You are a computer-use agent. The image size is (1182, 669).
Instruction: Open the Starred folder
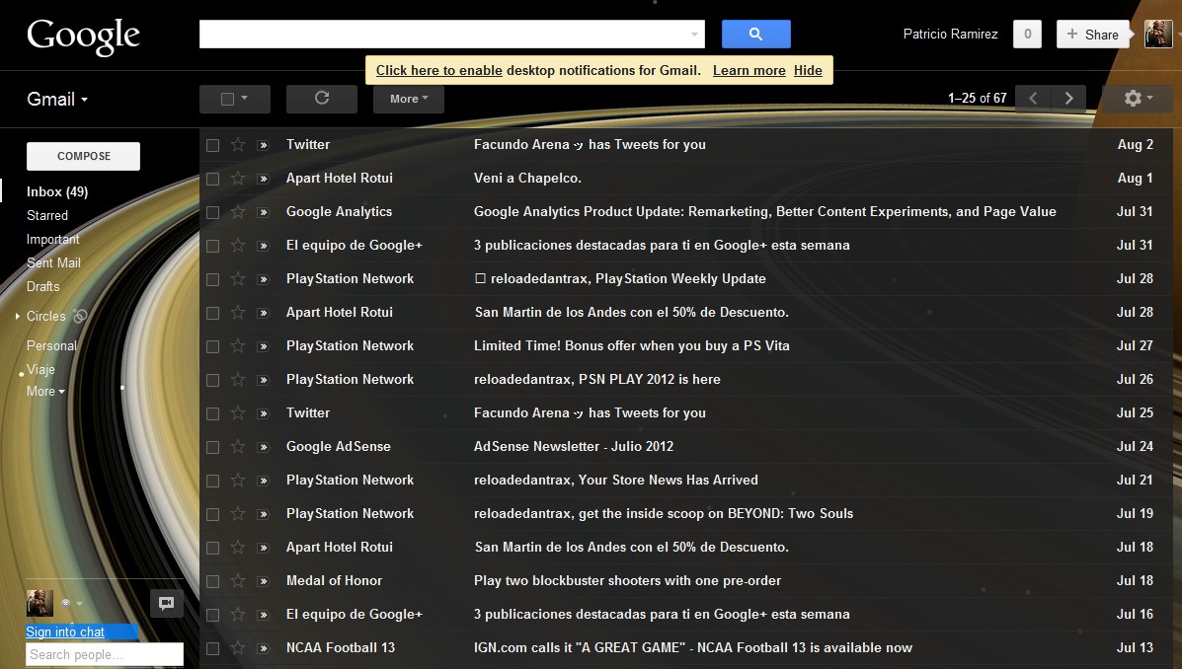47,215
